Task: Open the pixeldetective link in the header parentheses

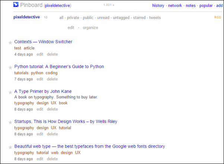Action: 58,6
